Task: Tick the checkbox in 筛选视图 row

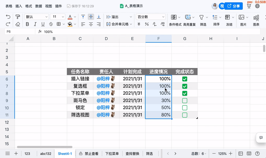Action: coord(185,115)
